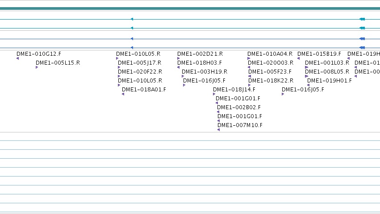Viewport: 380px width, 214px height.
Task: Click the DME1-002D21.R label
Action: tap(200, 54)
